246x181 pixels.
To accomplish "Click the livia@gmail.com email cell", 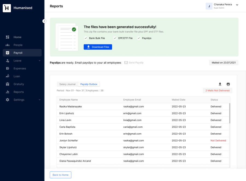I will click(132, 120).
